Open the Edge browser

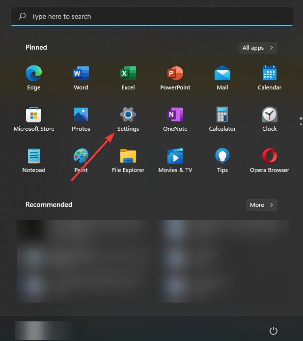point(34,73)
